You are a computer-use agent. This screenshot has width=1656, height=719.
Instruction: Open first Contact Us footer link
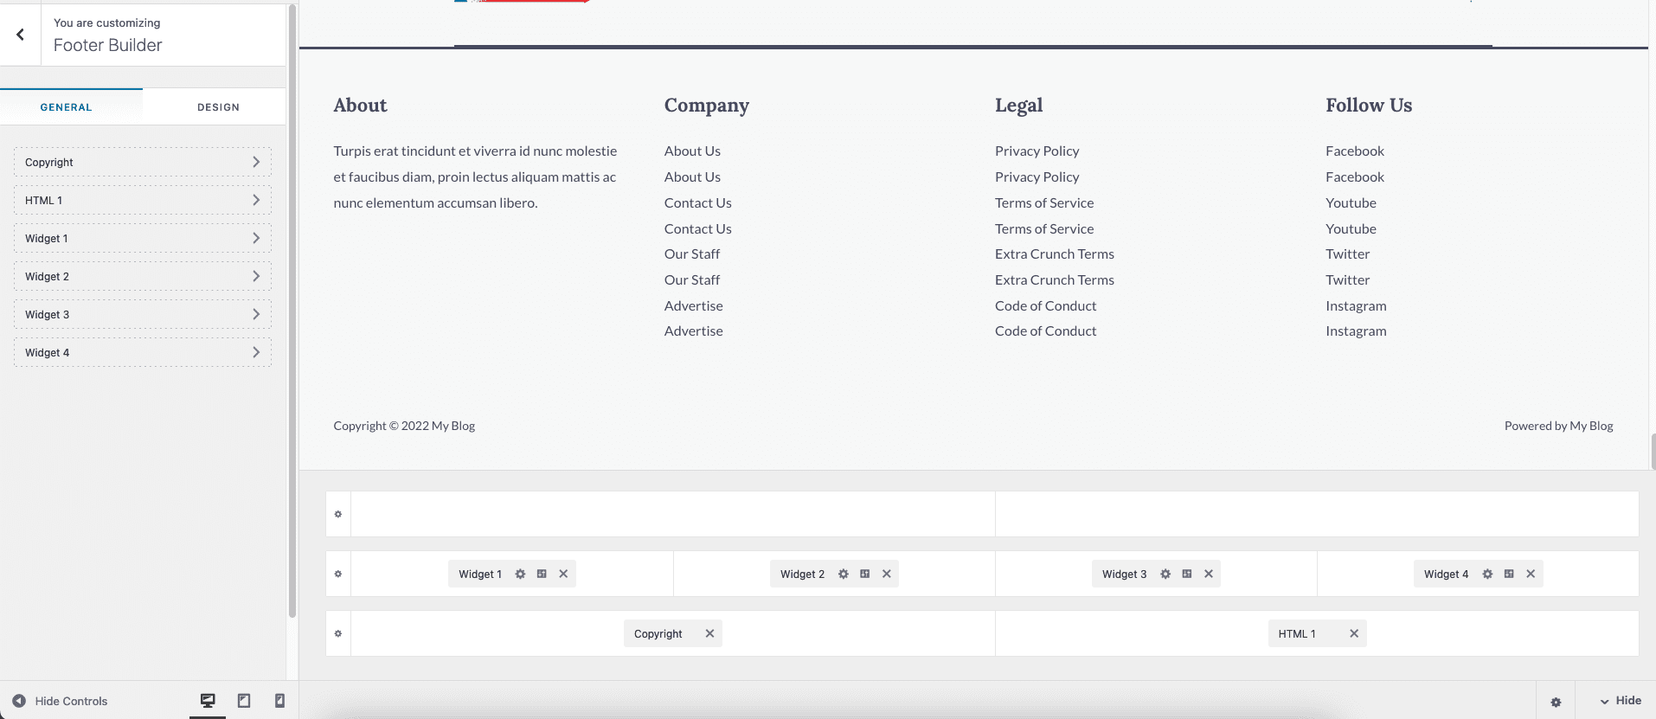[x=697, y=202]
